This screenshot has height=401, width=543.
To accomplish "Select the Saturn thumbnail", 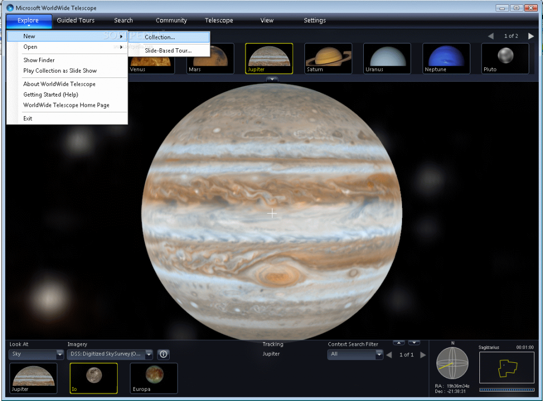I will [328, 59].
